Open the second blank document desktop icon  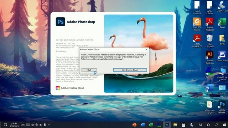pos(210,7)
